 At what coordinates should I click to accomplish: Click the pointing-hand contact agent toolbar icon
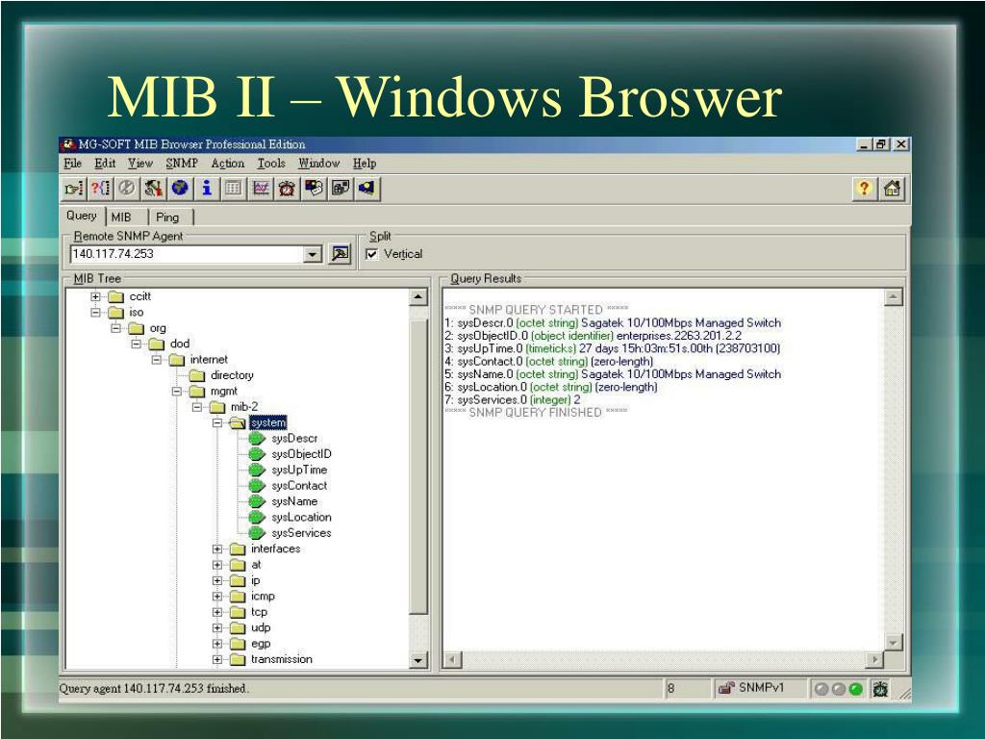tap(74, 188)
